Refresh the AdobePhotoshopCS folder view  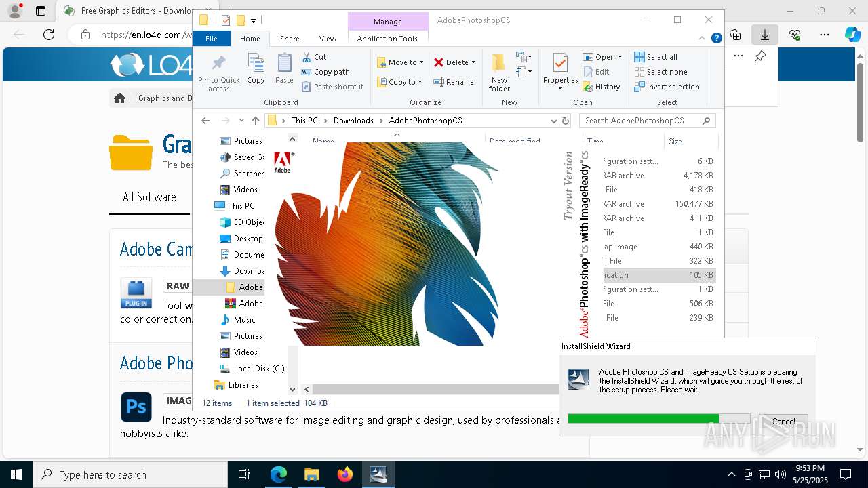tap(566, 121)
